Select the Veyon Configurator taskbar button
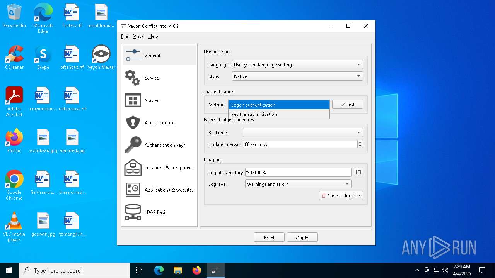Viewport: 495px width, 278px height. 216,270
